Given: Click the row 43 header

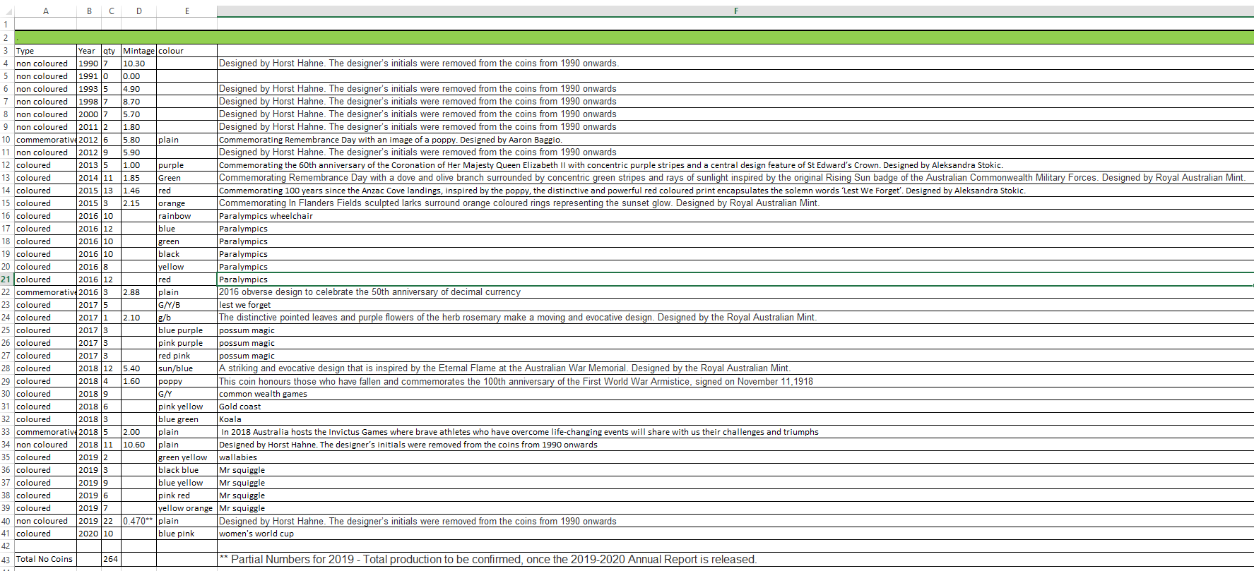Looking at the screenshot, I should (6, 560).
